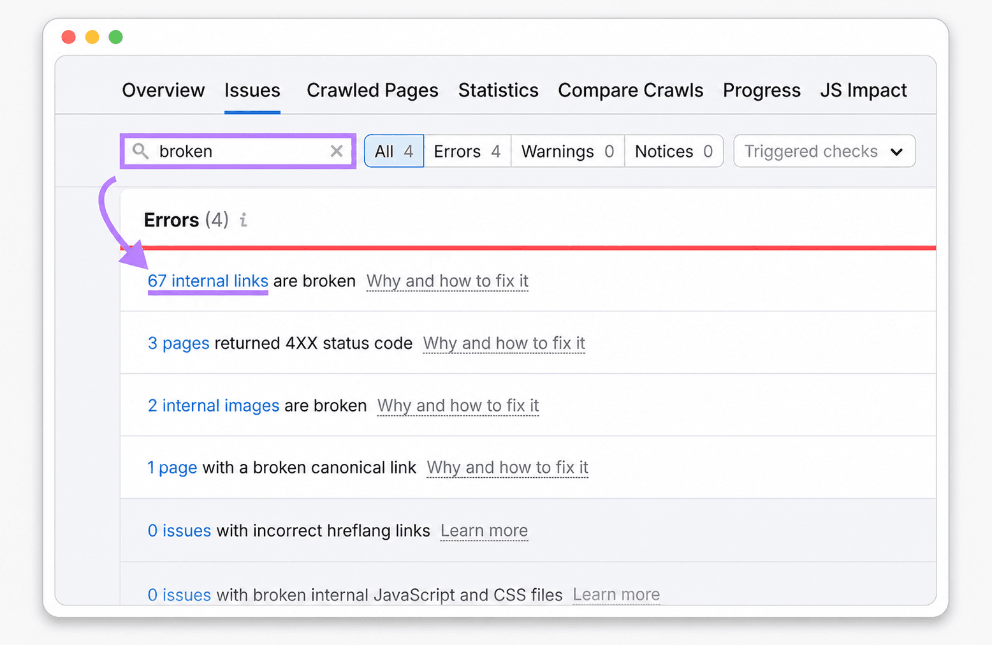This screenshot has height=645, width=992.
Task: Click the Errors (4) section heading
Action: [x=186, y=220]
